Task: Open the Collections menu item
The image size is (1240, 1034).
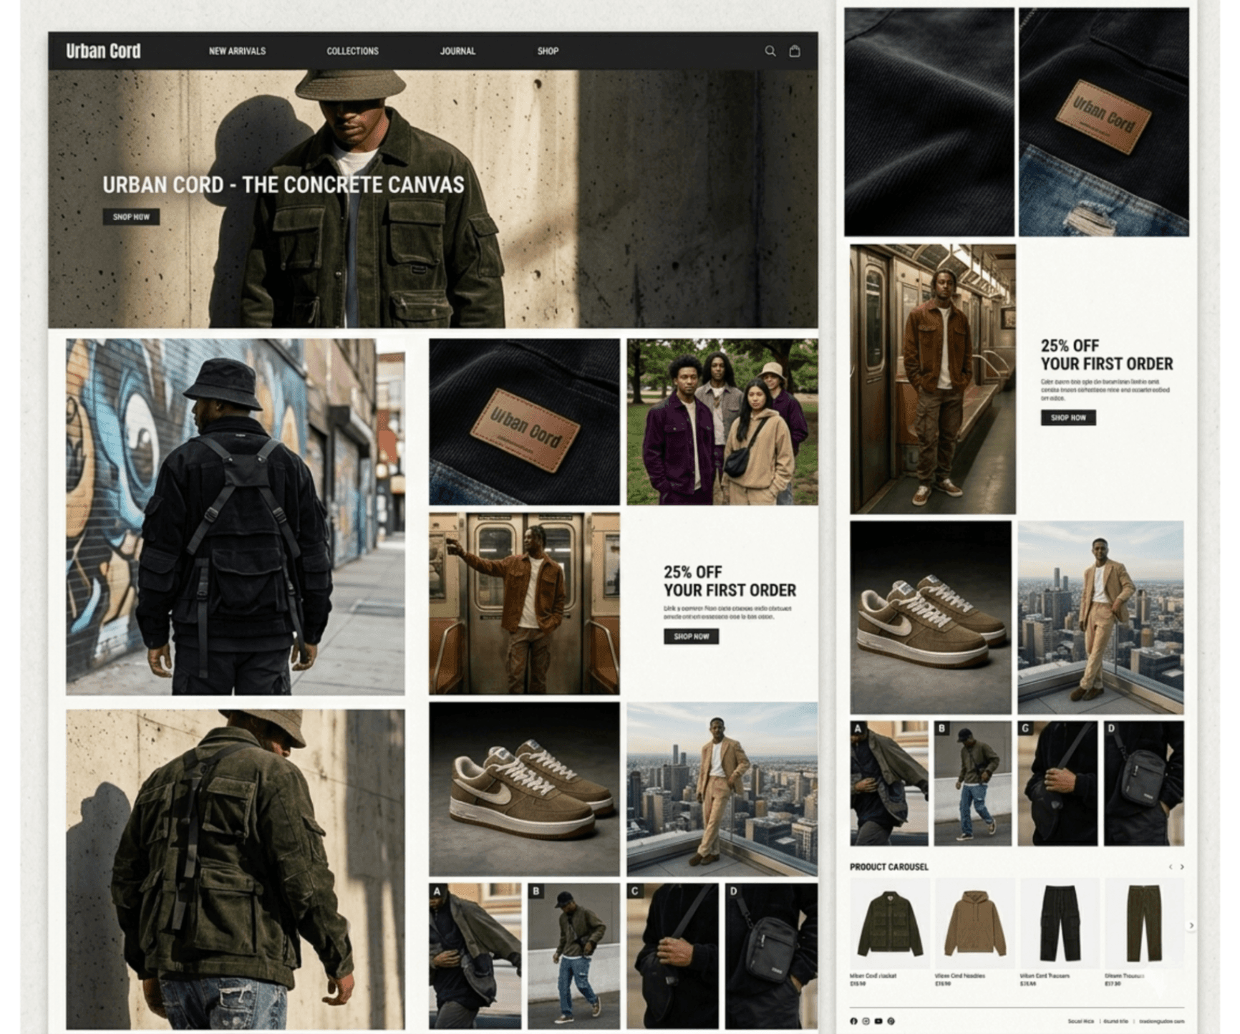Action: [352, 51]
